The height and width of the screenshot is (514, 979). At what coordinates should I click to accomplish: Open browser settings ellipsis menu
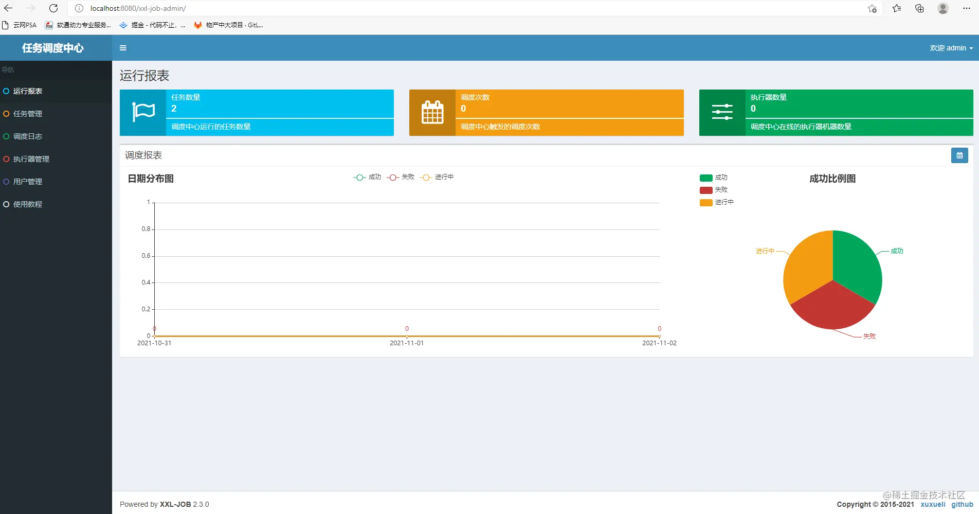[967, 8]
